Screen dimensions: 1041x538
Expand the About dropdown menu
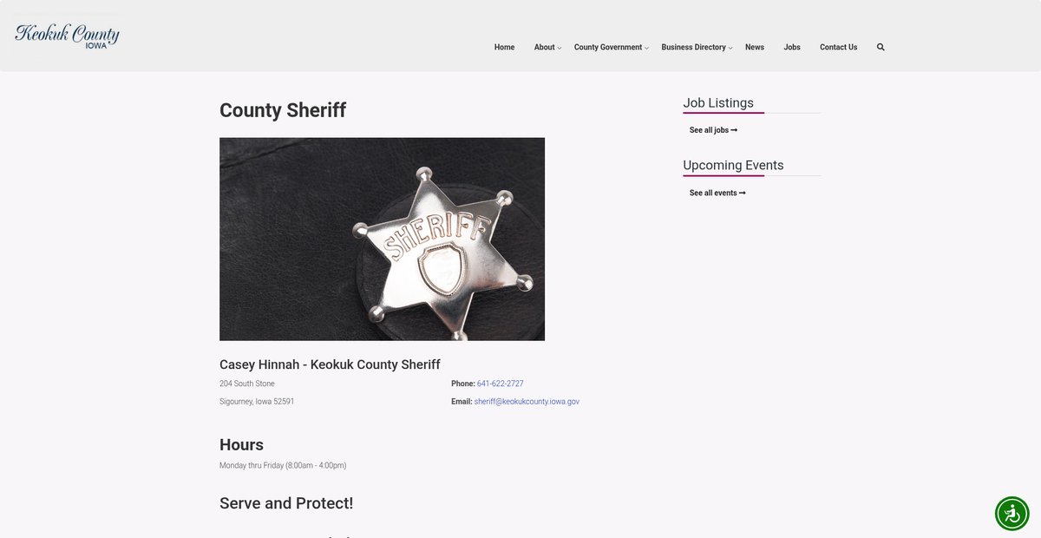pos(547,47)
